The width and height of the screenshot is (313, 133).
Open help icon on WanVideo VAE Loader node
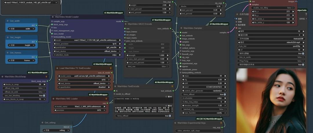click(x=106, y=99)
